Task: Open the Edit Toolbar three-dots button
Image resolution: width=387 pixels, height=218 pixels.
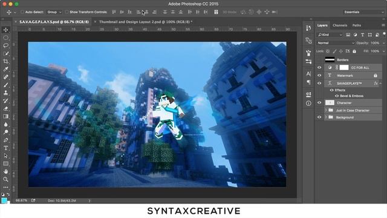Action: [5, 187]
